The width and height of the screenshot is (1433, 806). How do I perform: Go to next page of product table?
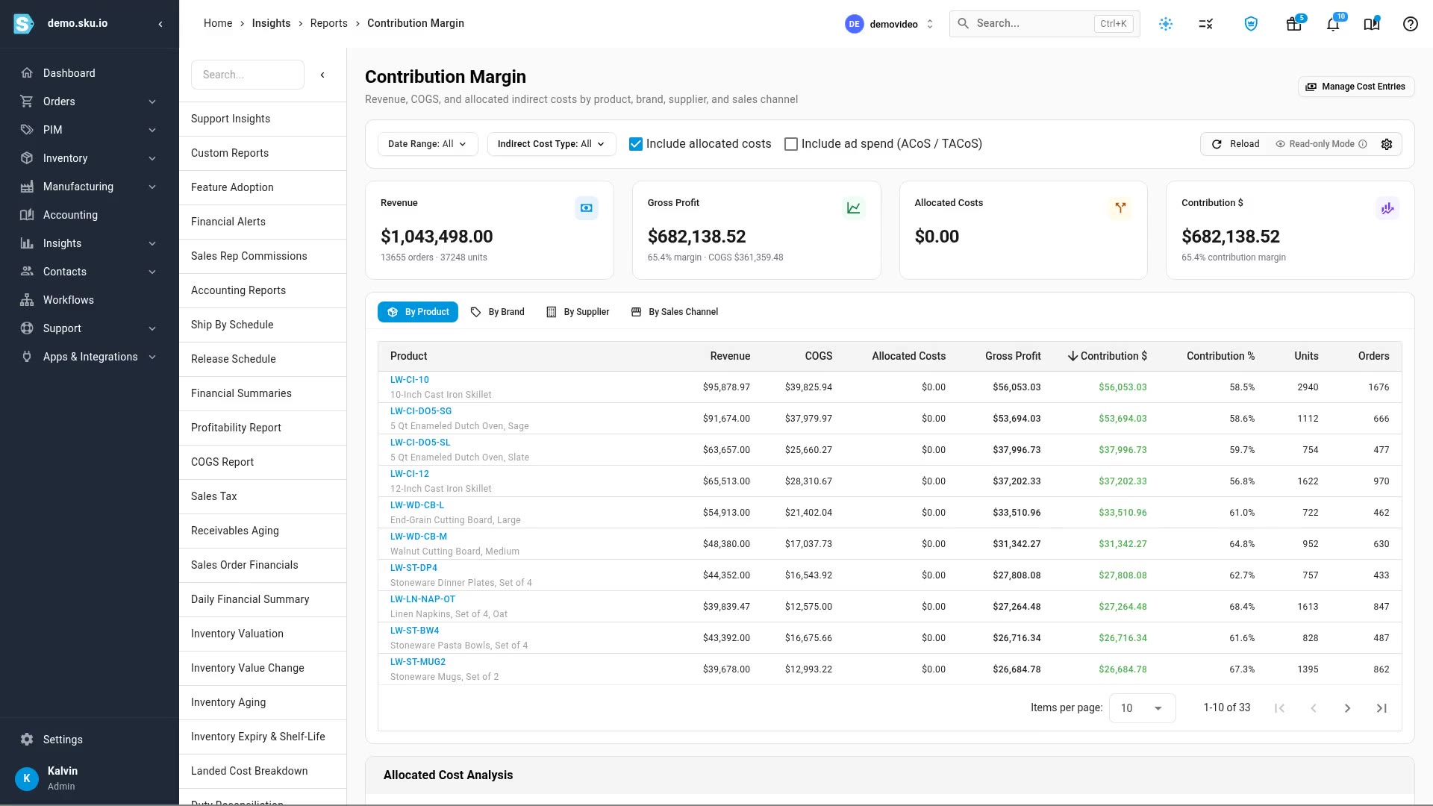pos(1347,708)
